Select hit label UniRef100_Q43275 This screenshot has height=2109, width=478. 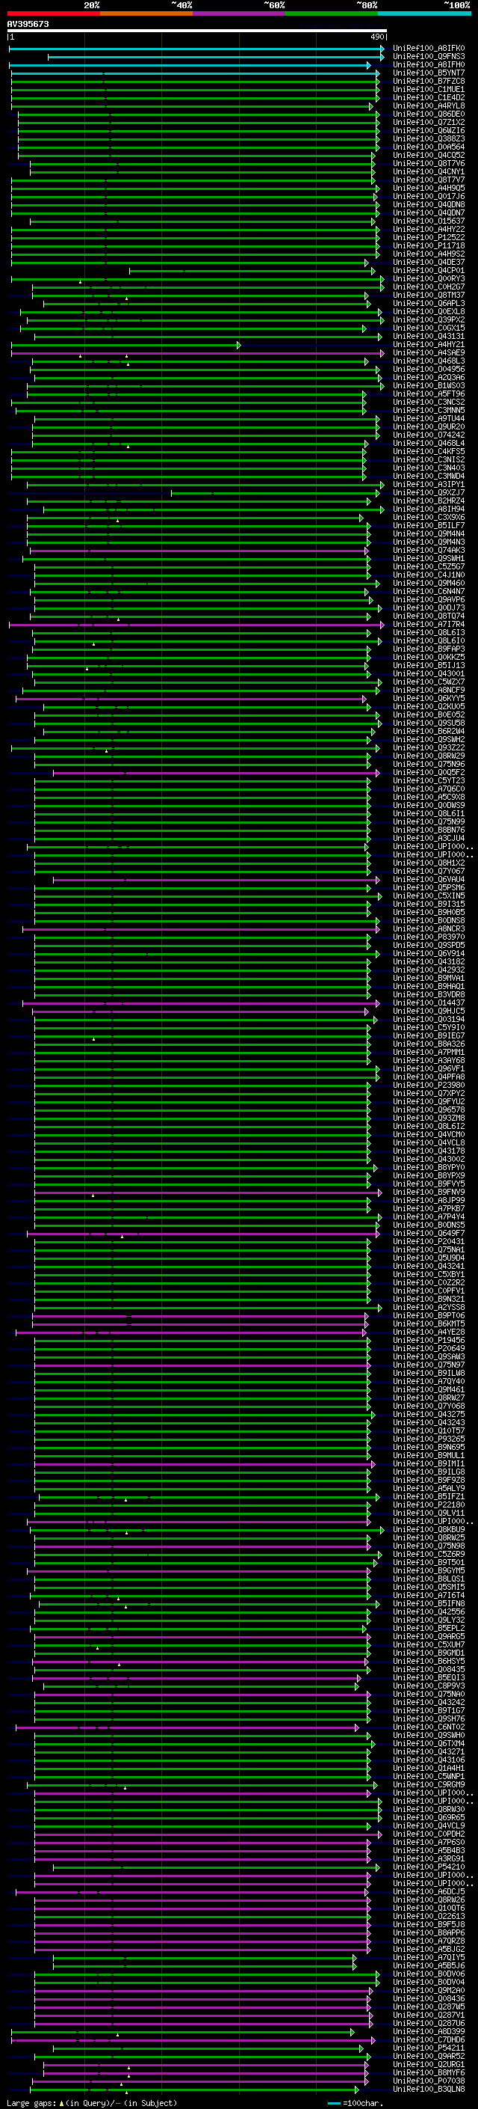click(x=429, y=1415)
